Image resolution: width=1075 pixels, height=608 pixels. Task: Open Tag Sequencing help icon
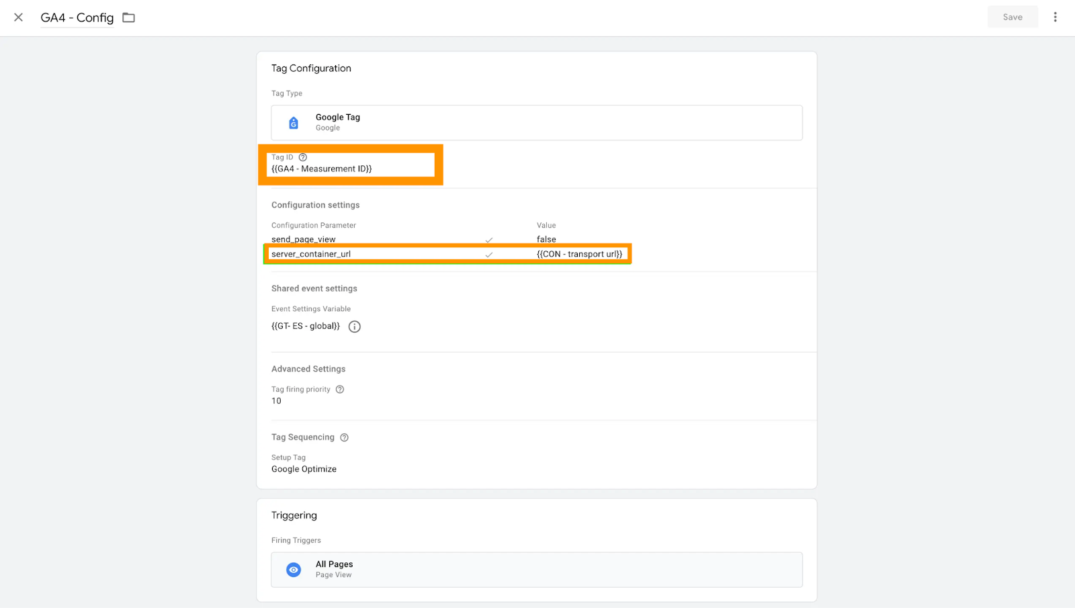click(x=345, y=437)
